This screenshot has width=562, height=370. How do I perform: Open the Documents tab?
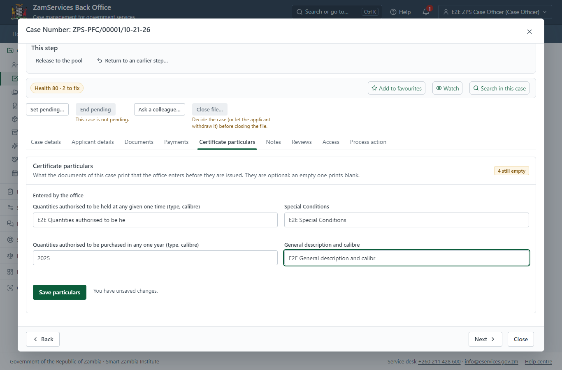(139, 142)
